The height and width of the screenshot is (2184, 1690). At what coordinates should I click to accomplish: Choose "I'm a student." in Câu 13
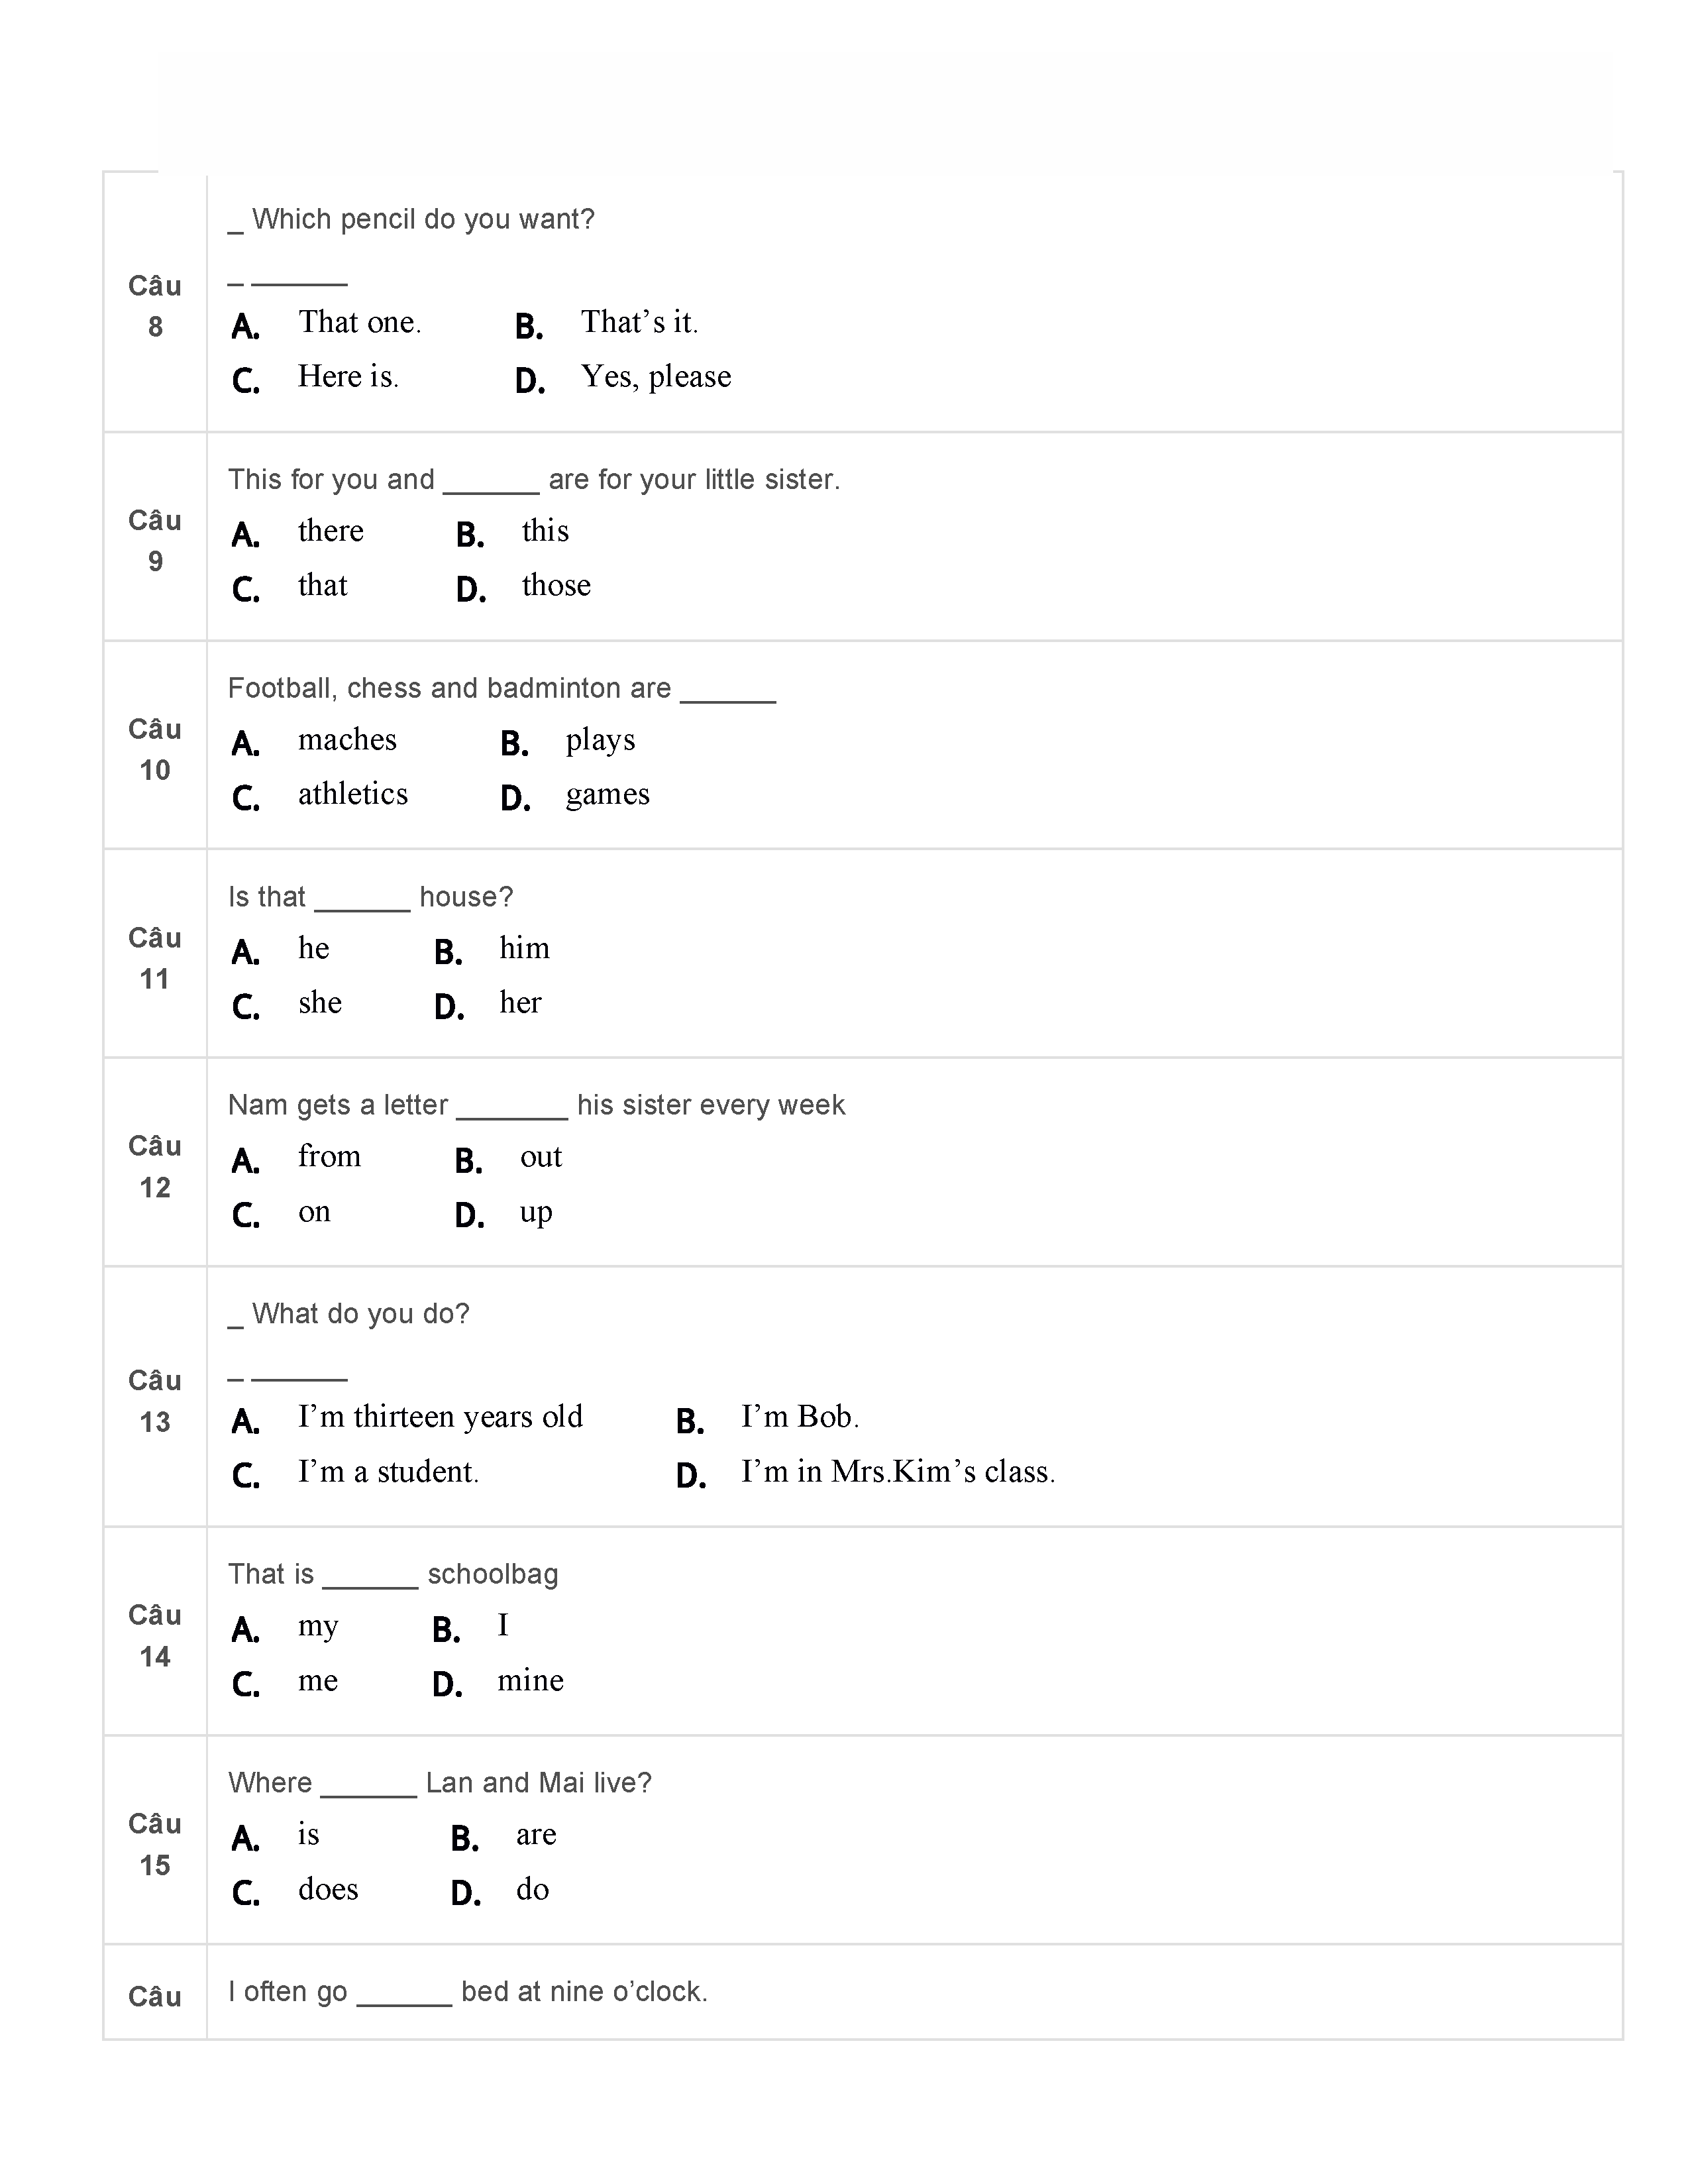point(388,1472)
